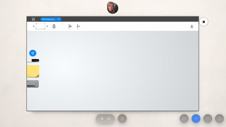Image resolution: width=226 pixels, height=127 pixels.
Task: Click the participant avatar
Action: click(113, 8)
